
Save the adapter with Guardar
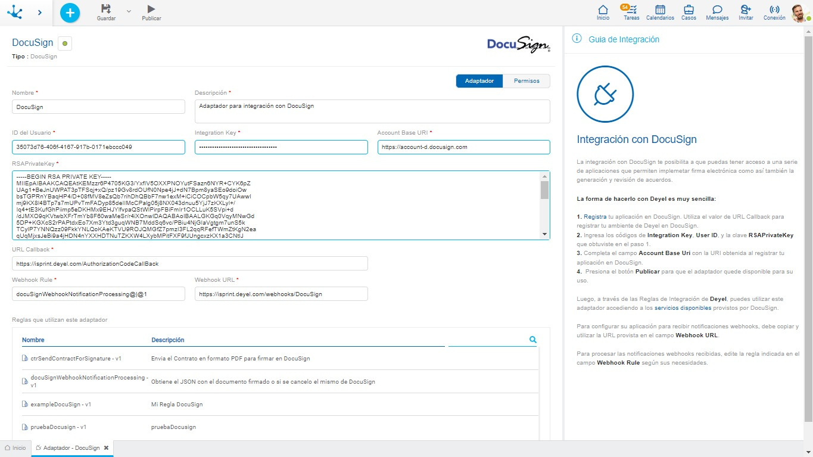tap(105, 12)
